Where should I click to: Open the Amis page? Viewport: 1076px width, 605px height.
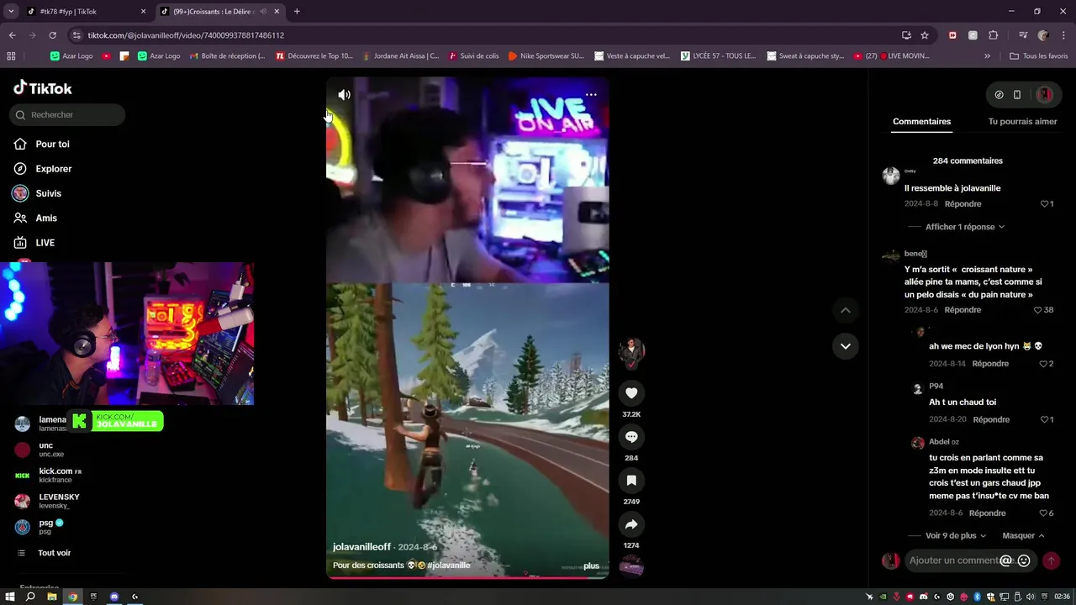pos(46,218)
